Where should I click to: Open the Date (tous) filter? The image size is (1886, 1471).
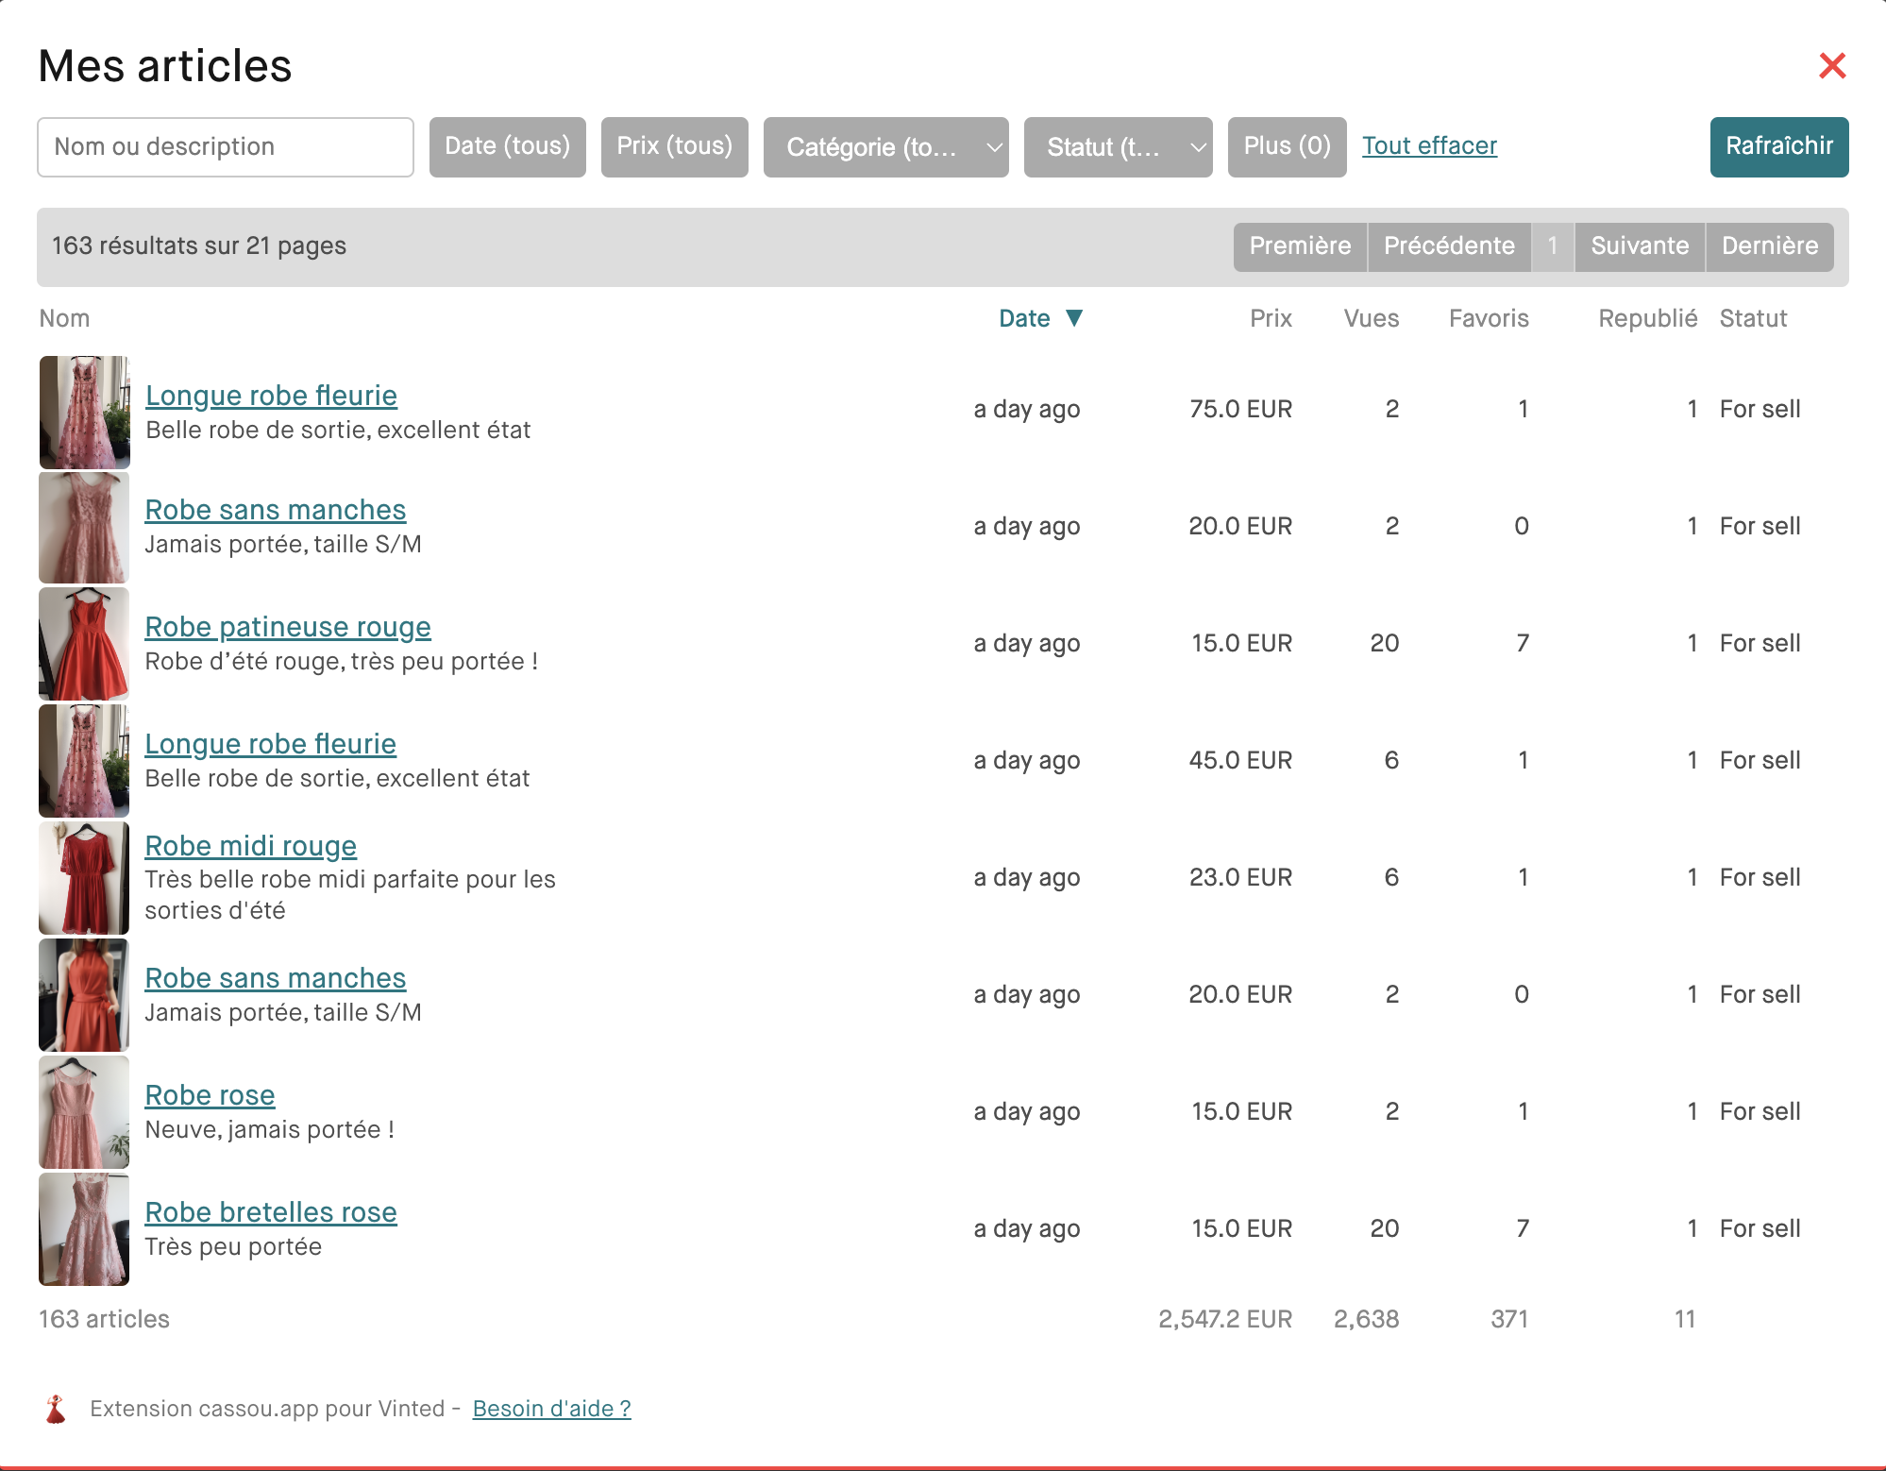coord(507,147)
